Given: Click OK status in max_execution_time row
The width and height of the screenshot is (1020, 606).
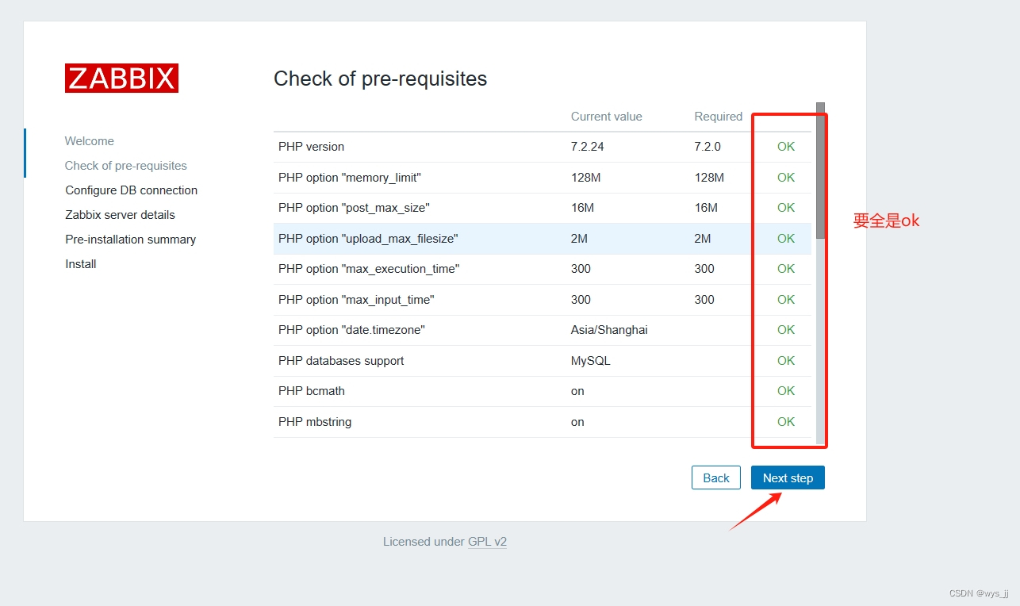Looking at the screenshot, I should (786, 269).
